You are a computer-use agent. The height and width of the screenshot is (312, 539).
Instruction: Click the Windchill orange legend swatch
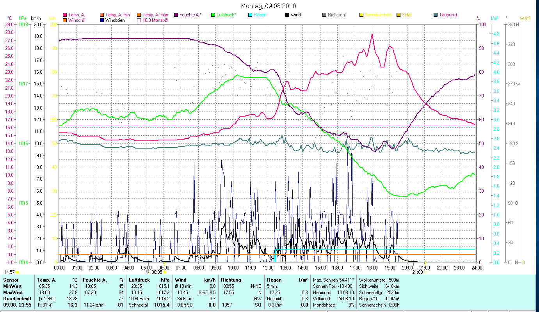pos(65,20)
